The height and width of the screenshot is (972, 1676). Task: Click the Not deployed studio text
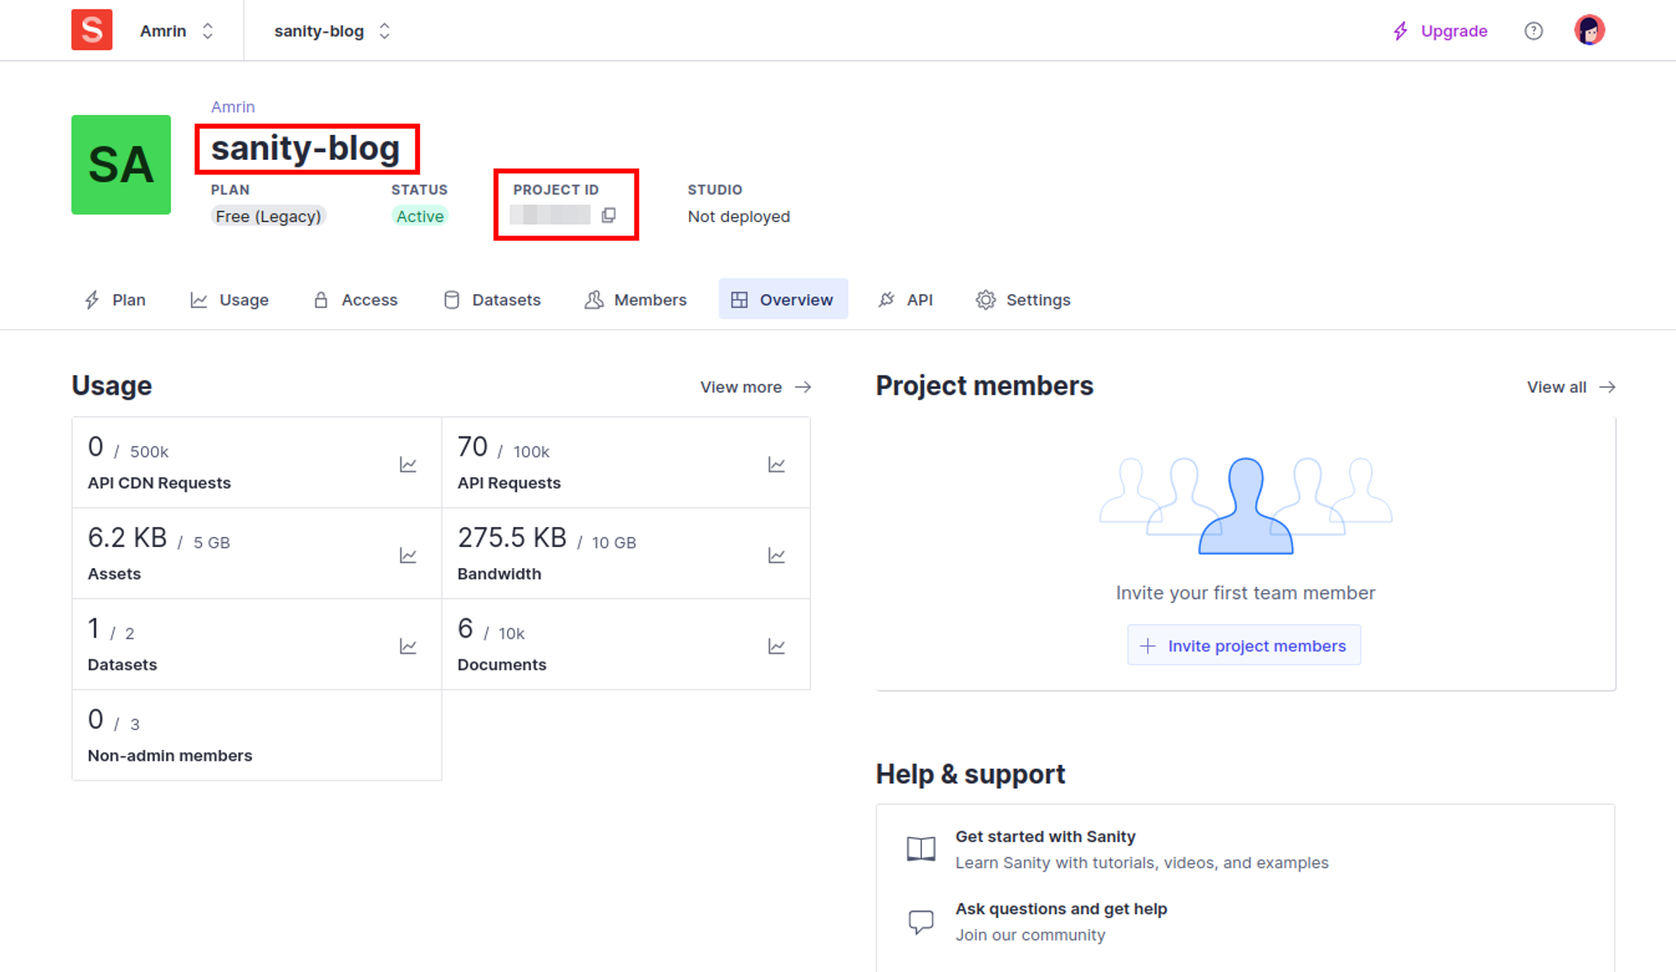(x=738, y=216)
